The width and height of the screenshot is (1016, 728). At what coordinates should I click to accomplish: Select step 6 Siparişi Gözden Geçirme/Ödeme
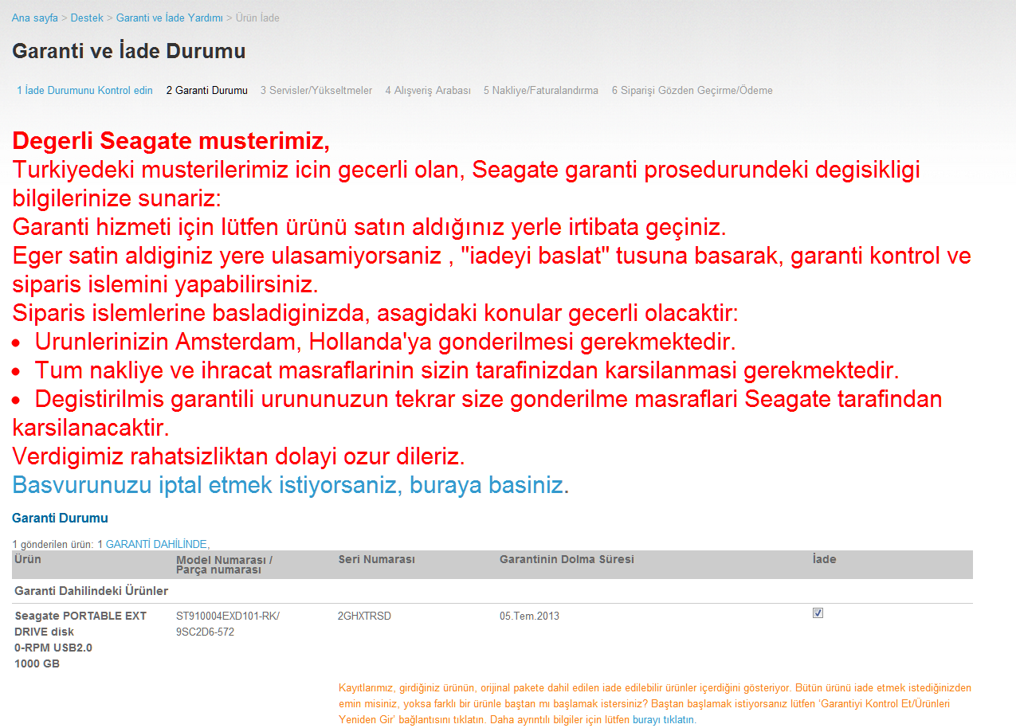tap(692, 91)
